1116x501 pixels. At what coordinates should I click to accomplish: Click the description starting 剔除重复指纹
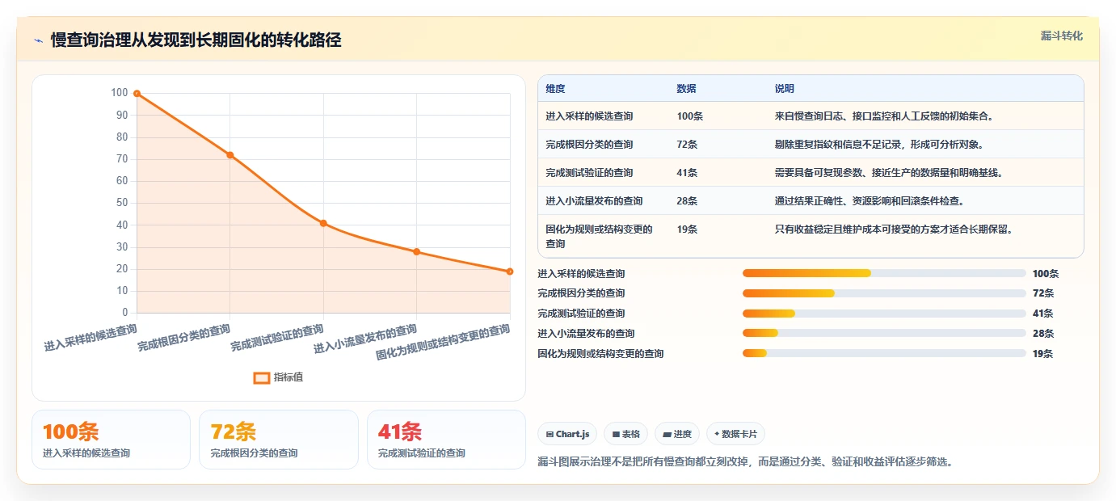(878, 145)
